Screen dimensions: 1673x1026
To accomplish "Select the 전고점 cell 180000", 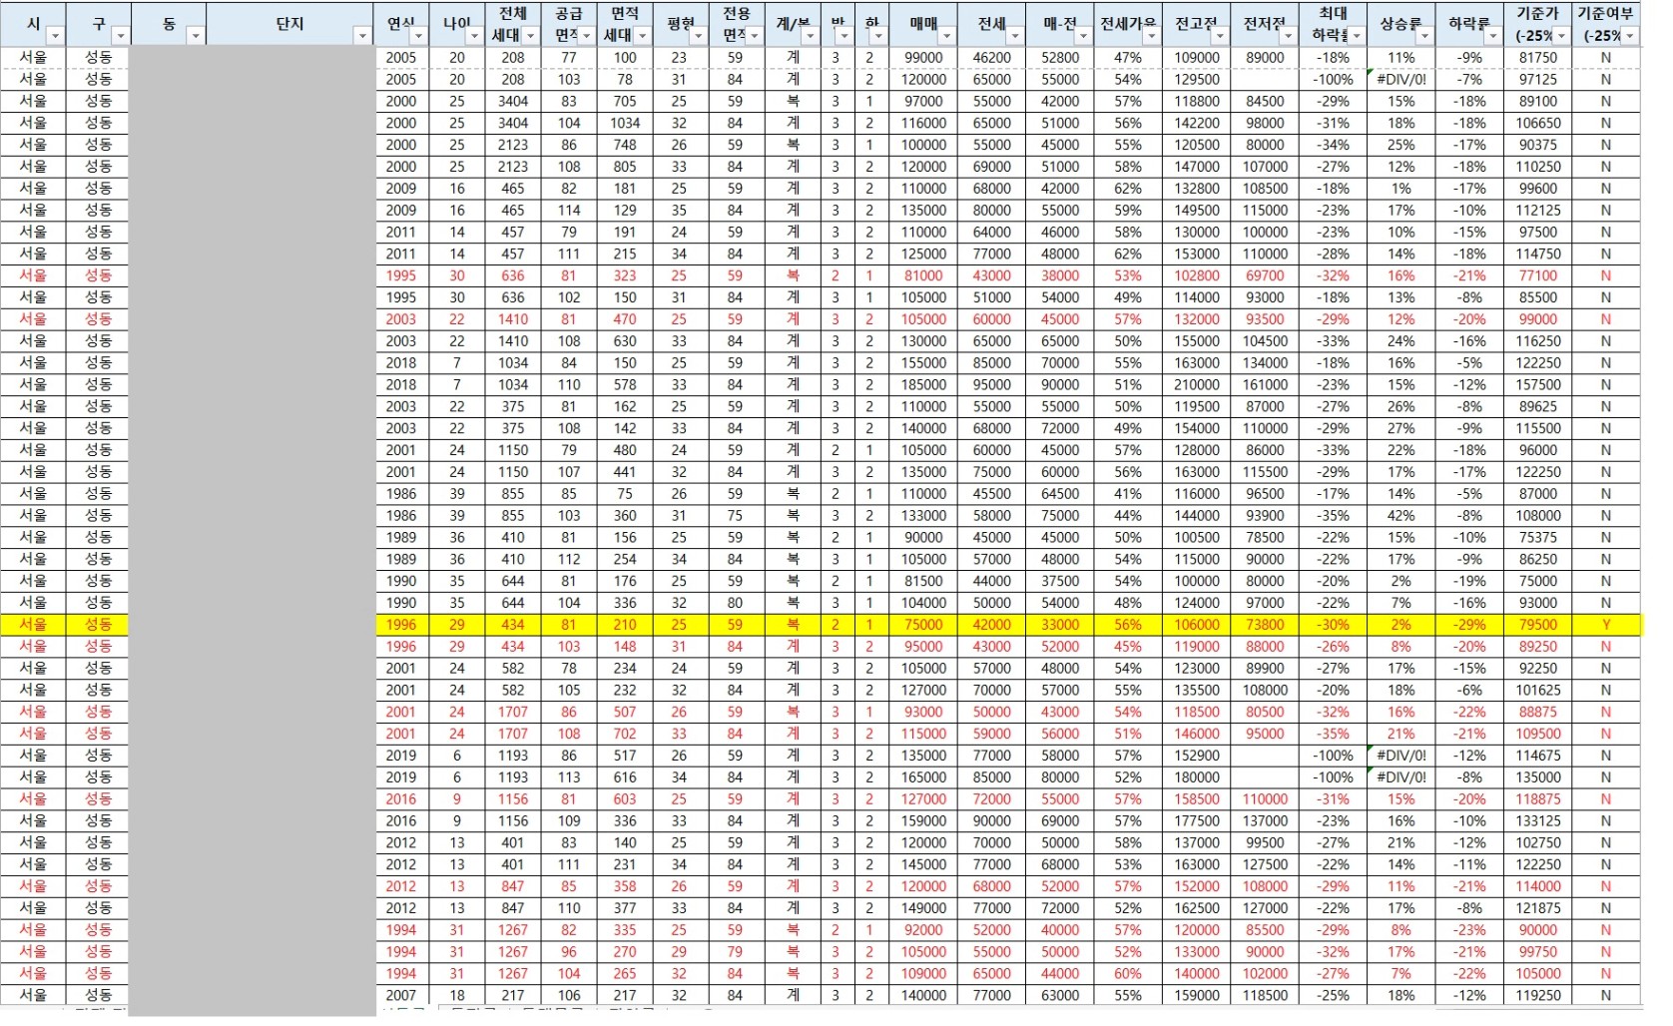I will (1197, 777).
